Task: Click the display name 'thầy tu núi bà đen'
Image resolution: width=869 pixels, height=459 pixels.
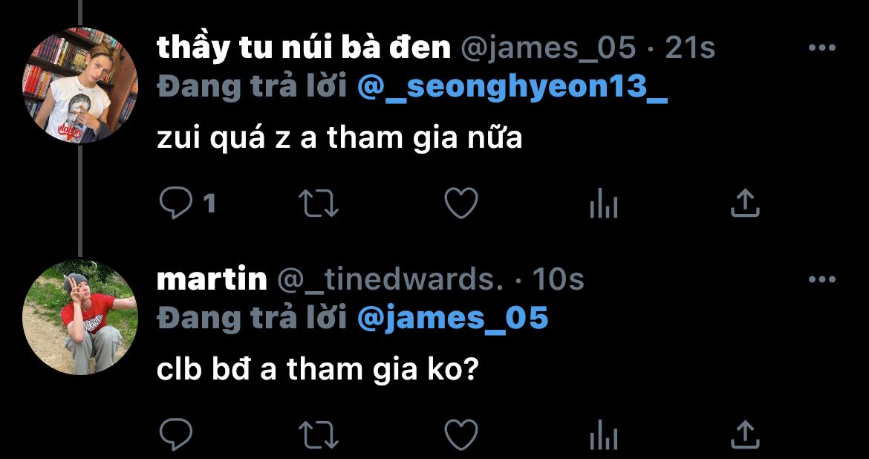Action: 304,48
